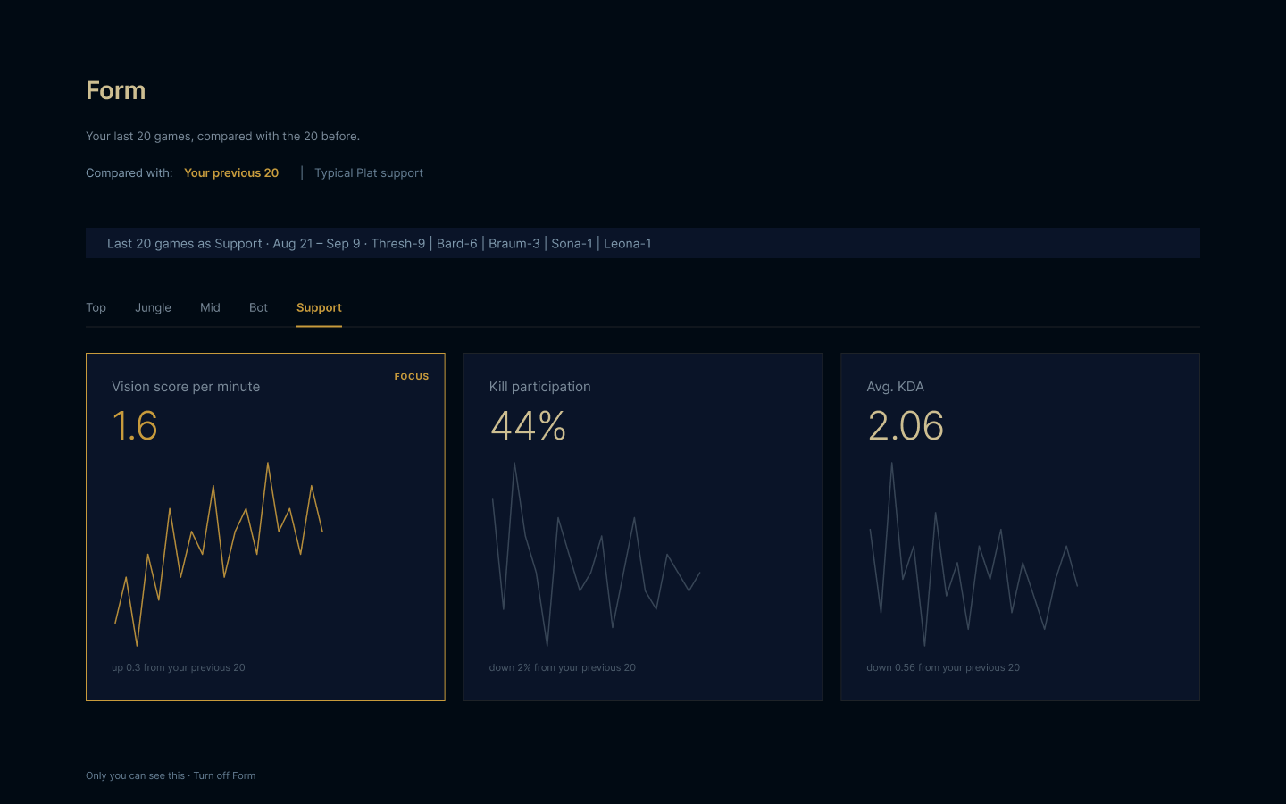This screenshot has height=804, width=1286.
Task: Click Braum-3 in the summary bar
Action: 514,243
